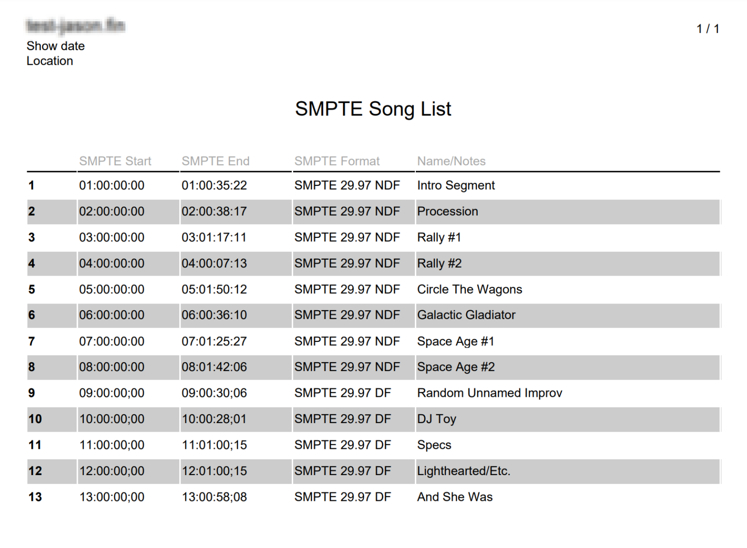Click the Rally #1 name cell
The image size is (747, 548).
[439, 237]
